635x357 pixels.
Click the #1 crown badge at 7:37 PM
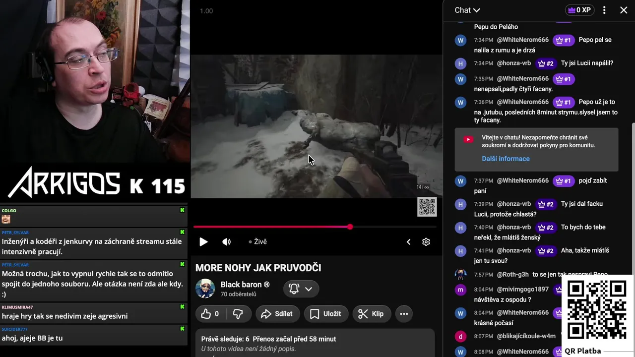563,181
